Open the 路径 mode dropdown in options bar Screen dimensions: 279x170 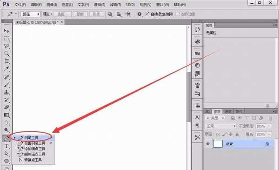tap(31, 14)
